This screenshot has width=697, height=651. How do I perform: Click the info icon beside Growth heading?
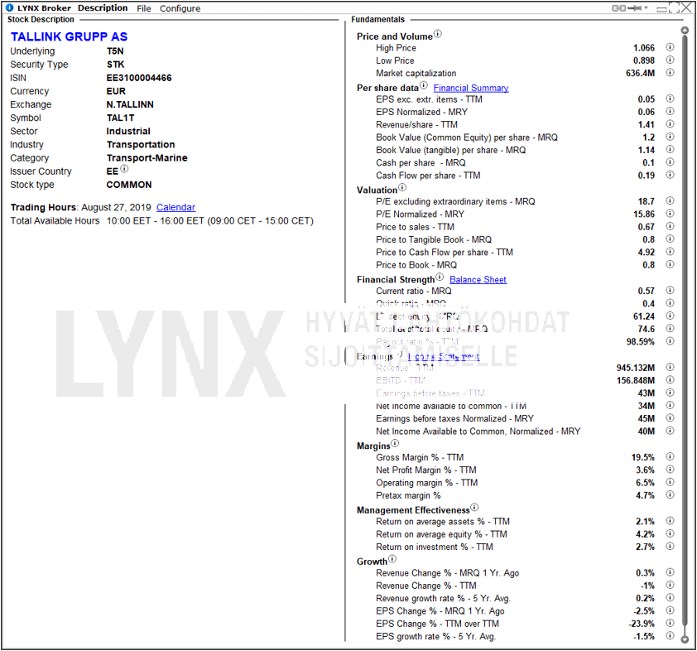tap(392, 559)
